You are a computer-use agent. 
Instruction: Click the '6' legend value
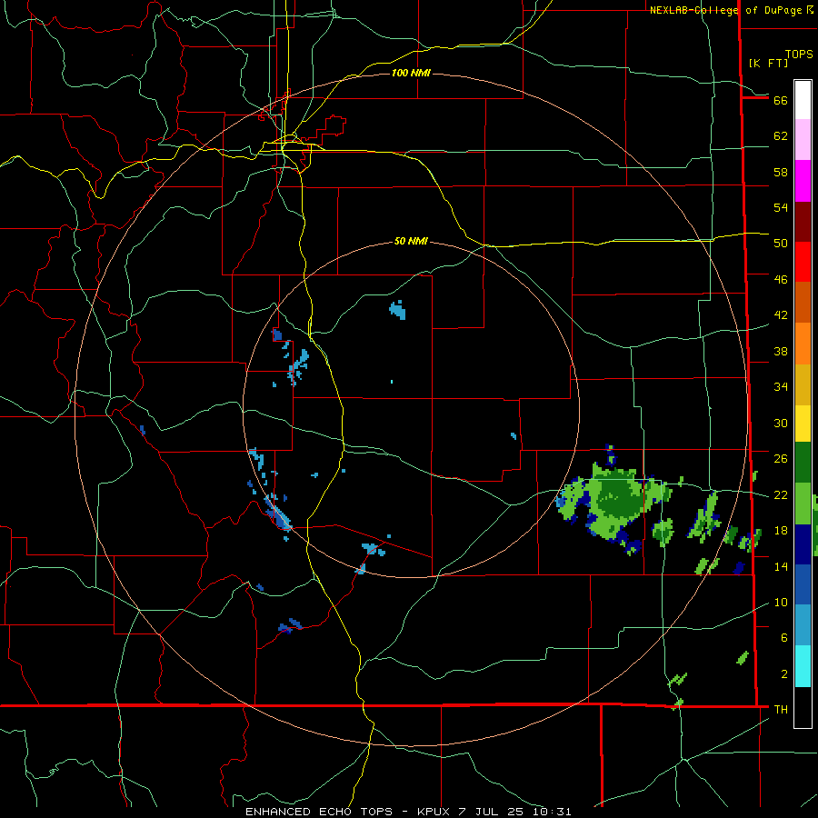[x=784, y=638]
